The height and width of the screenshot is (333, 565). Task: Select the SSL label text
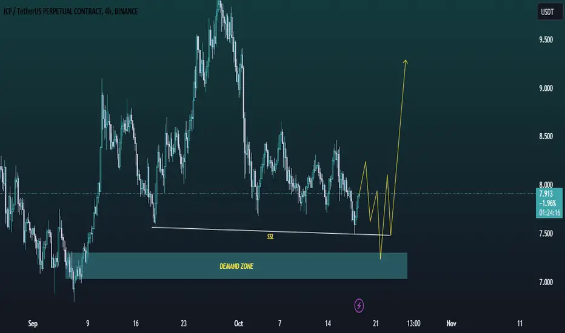click(x=270, y=237)
